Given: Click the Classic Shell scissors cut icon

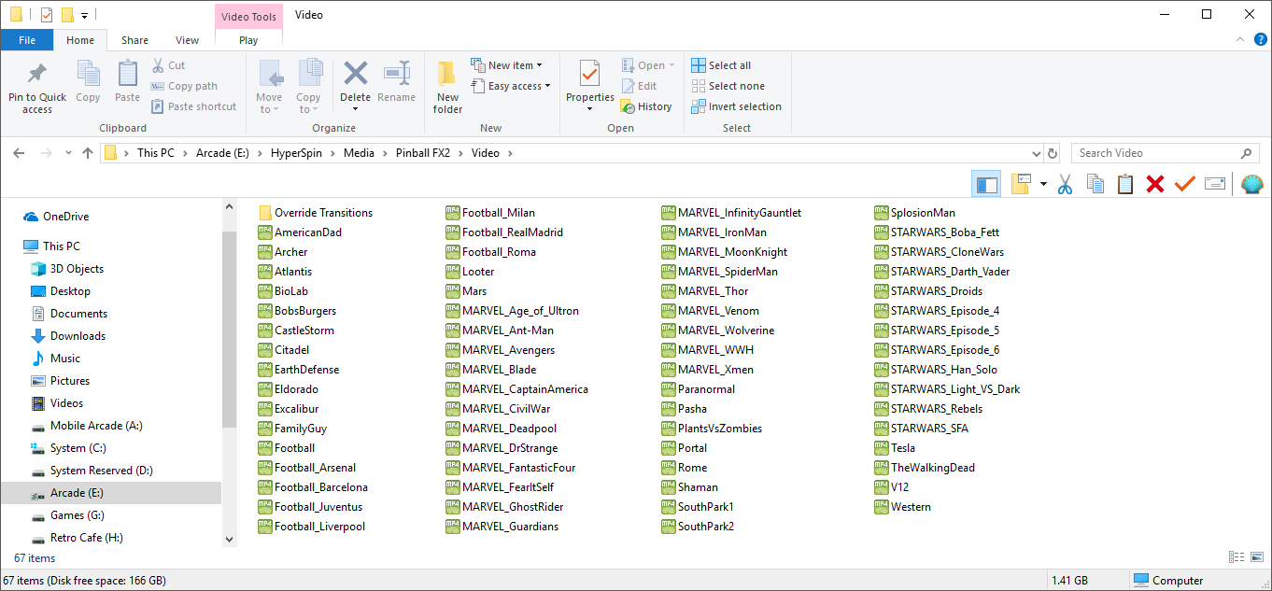Looking at the screenshot, I should click(1065, 185).
